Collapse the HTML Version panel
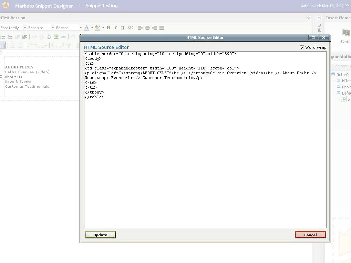The image size is (351, 263). tap(309, 18)
